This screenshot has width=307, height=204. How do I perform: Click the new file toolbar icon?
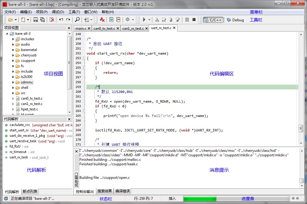23,20
